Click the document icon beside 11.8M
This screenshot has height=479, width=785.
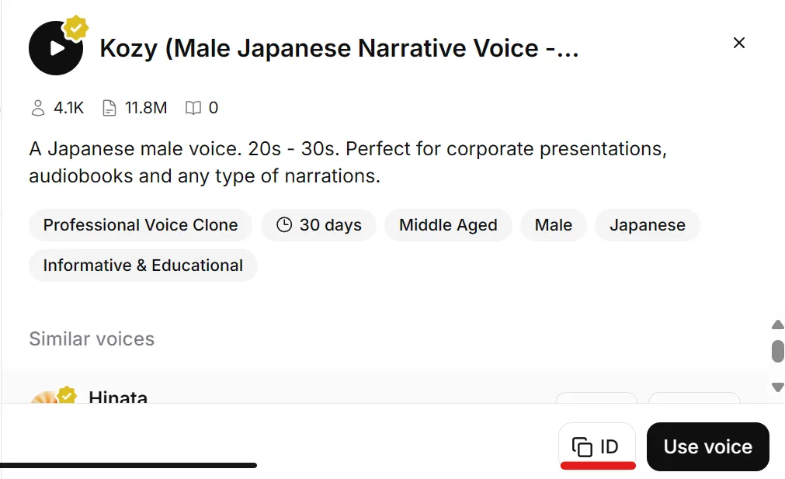[x=109, y=108]
